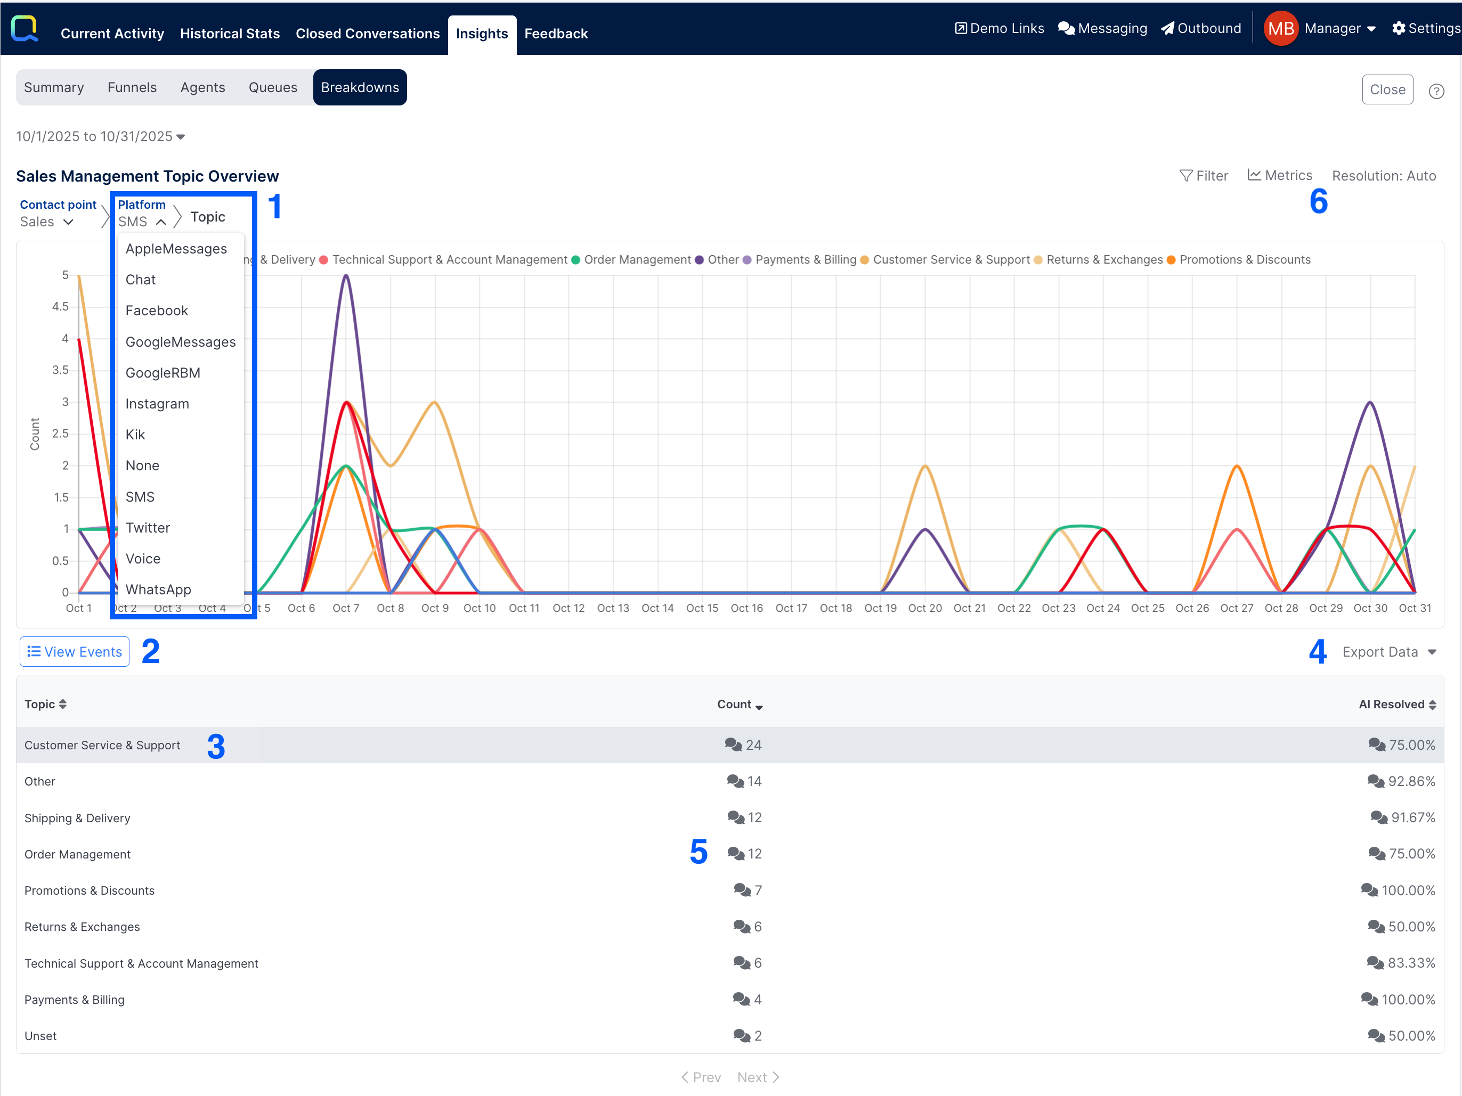Screen dimensions: 1462x1096
Task: Sort table by AI Resolved column
Action: [x=1396, y=704]
